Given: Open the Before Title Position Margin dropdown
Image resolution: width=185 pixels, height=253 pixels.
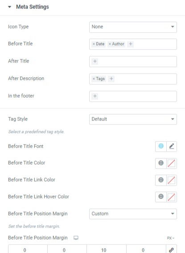Looking at the screenshot, I should pyautogui.click(x=133, y=214).
